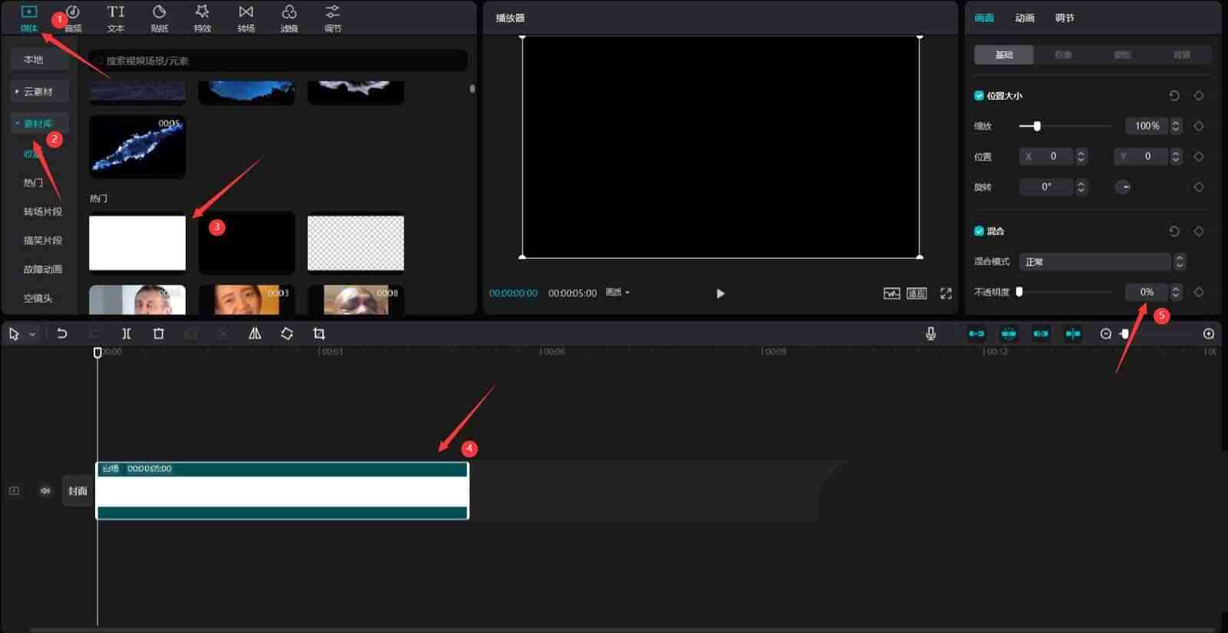The height and width of the screenshot is (633, 1228).
Task: Zoom out the timeline with minus icon
Action: 1106,334
